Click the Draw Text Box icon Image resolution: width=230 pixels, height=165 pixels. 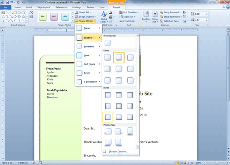click(x=31, y=16)
